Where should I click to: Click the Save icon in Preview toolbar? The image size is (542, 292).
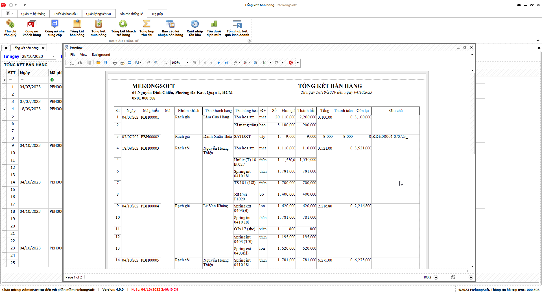tap(105, 63)
